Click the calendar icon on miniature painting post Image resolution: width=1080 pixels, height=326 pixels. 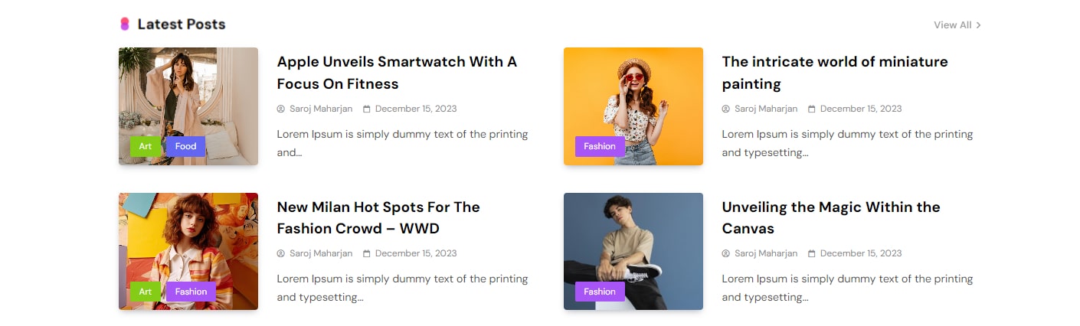(x=812, y=109)
